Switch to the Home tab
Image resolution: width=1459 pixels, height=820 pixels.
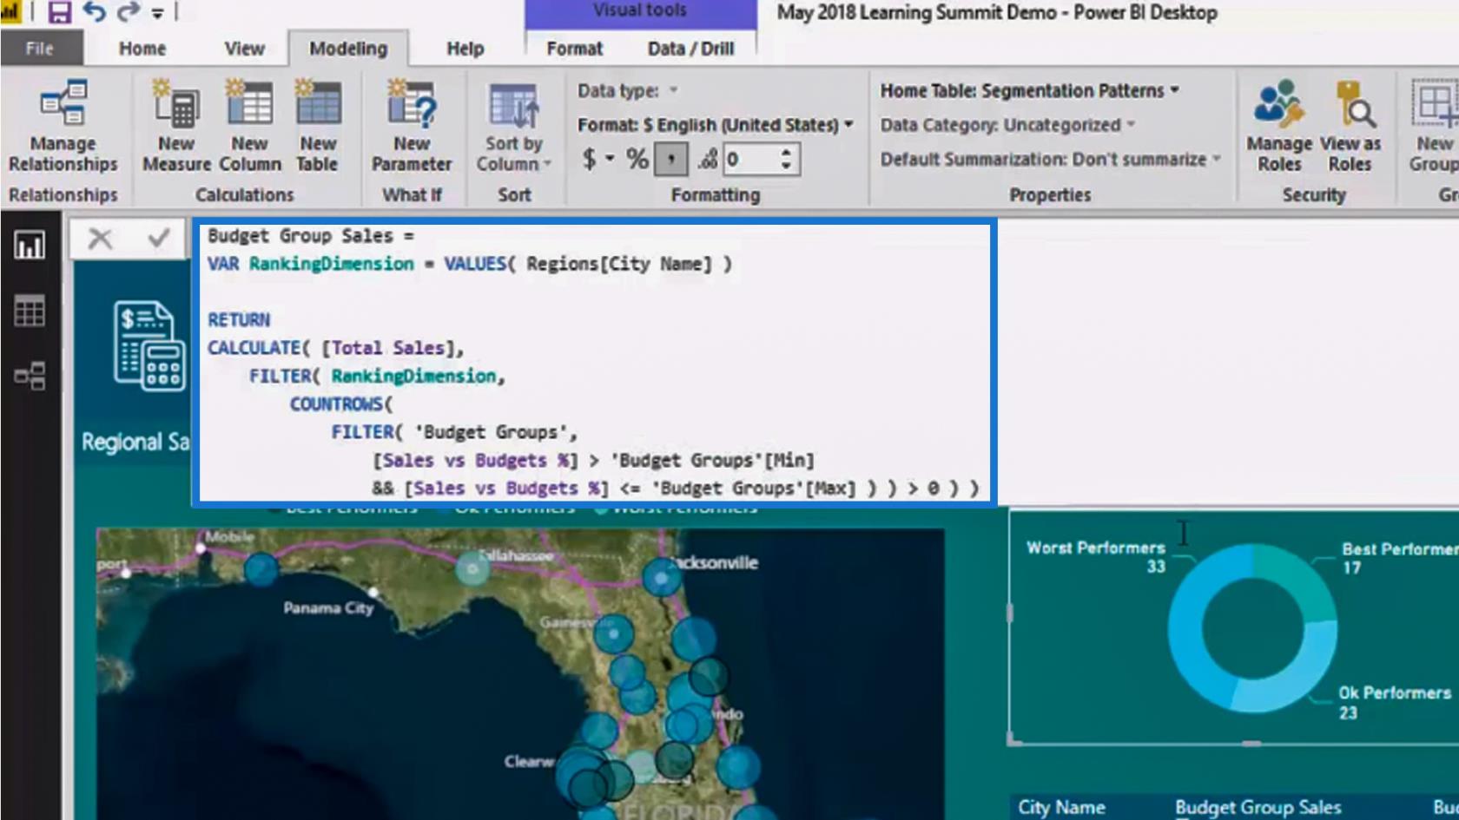click(142, 49)
